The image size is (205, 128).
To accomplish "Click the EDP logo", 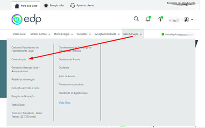I will (x=26, y=19).
